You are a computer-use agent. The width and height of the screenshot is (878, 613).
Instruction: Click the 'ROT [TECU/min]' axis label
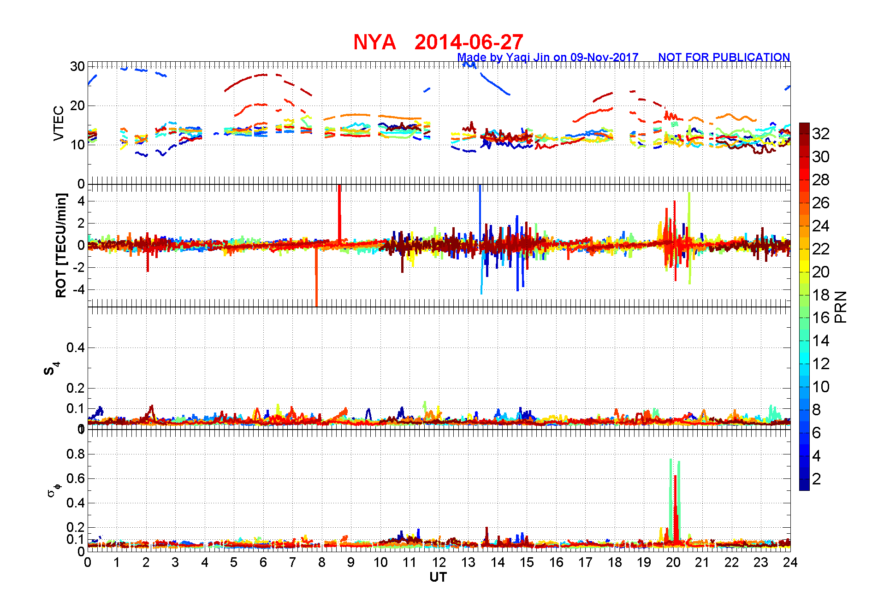click(61, 245)
